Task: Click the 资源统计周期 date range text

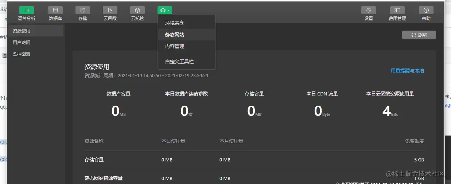Action: coord(146,75)
